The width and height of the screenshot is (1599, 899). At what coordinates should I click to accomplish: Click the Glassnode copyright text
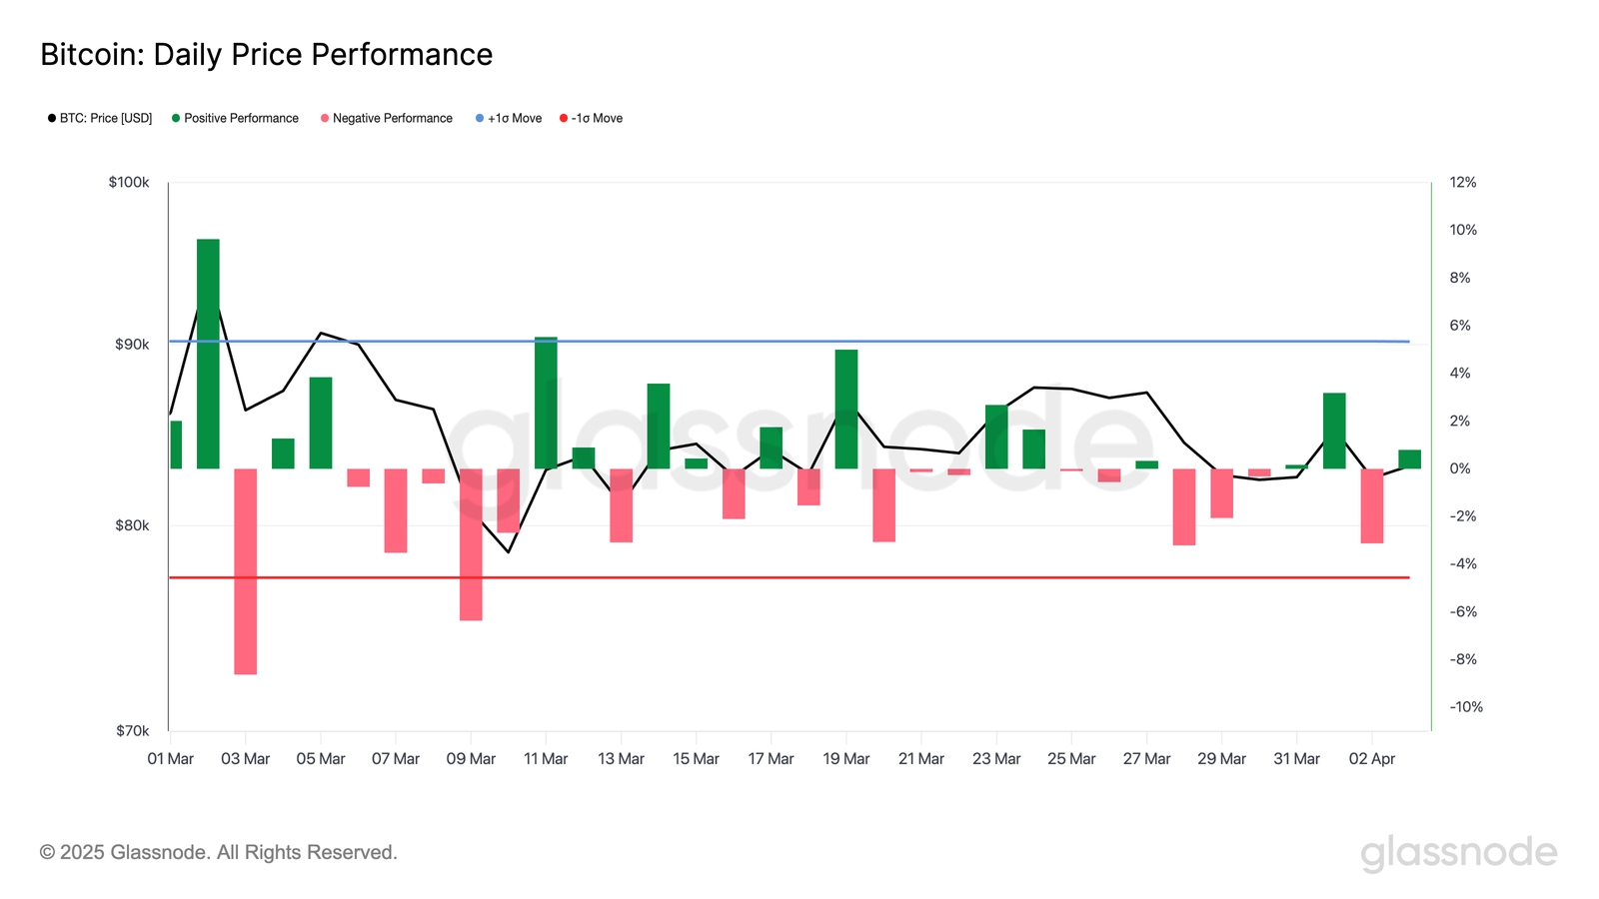click(218, 852)
